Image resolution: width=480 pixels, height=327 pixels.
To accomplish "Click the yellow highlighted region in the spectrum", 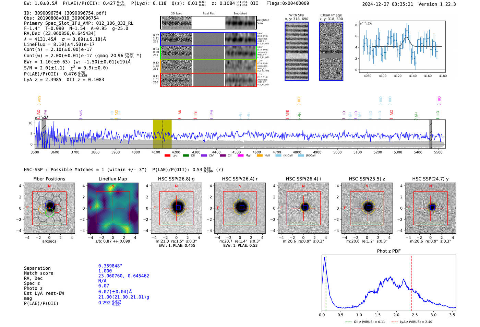I will (x=162, y=134).
